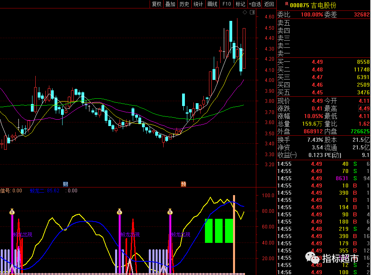The width and height of the screenshot is (371, 275).
Task: Click the 外盘 868912 value
Action: (x=313, y=131)
